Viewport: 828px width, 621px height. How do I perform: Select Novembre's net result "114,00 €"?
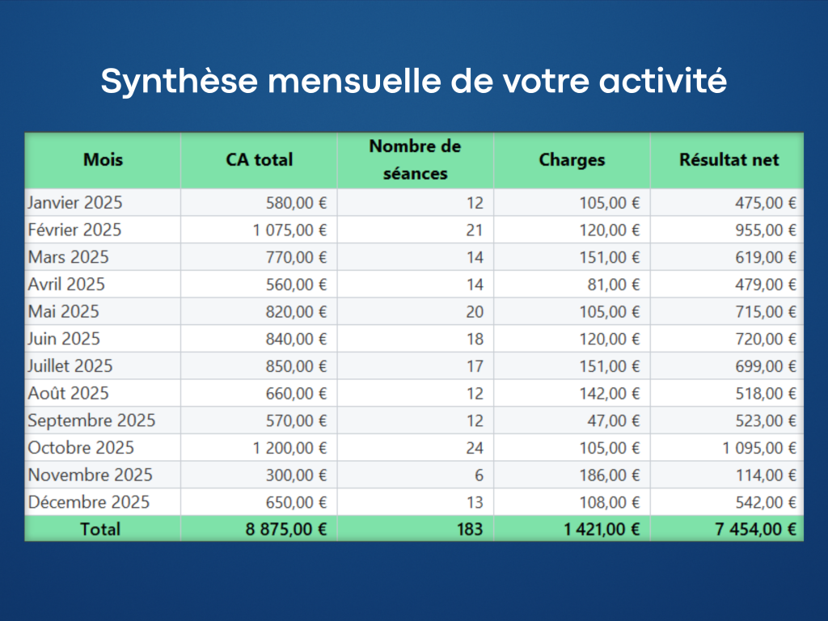click(767, 475)
